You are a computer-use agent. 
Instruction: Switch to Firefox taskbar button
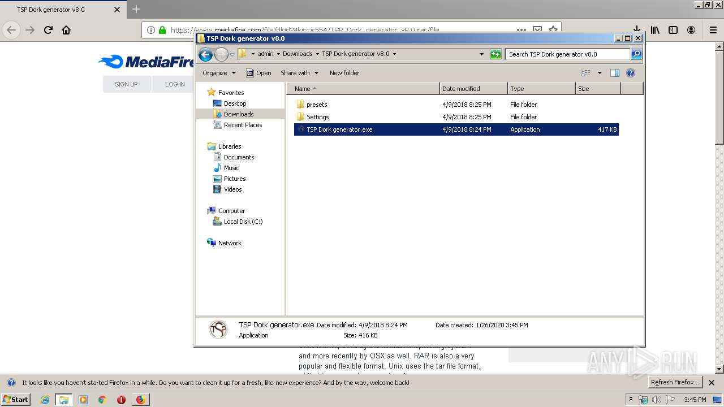tap(140, 400)
